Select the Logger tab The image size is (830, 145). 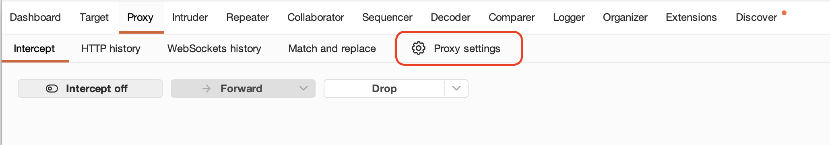coord(569,17)
